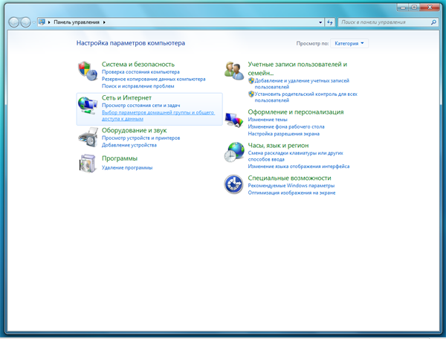Expand the address bar history dropdown arrow

pyautogui.click(x=320, y=22)
